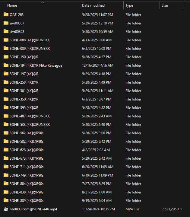Click date 4/13/2025 3:06 AM
This screenshot has height=217, width=190.
click(x=97, y=40)
